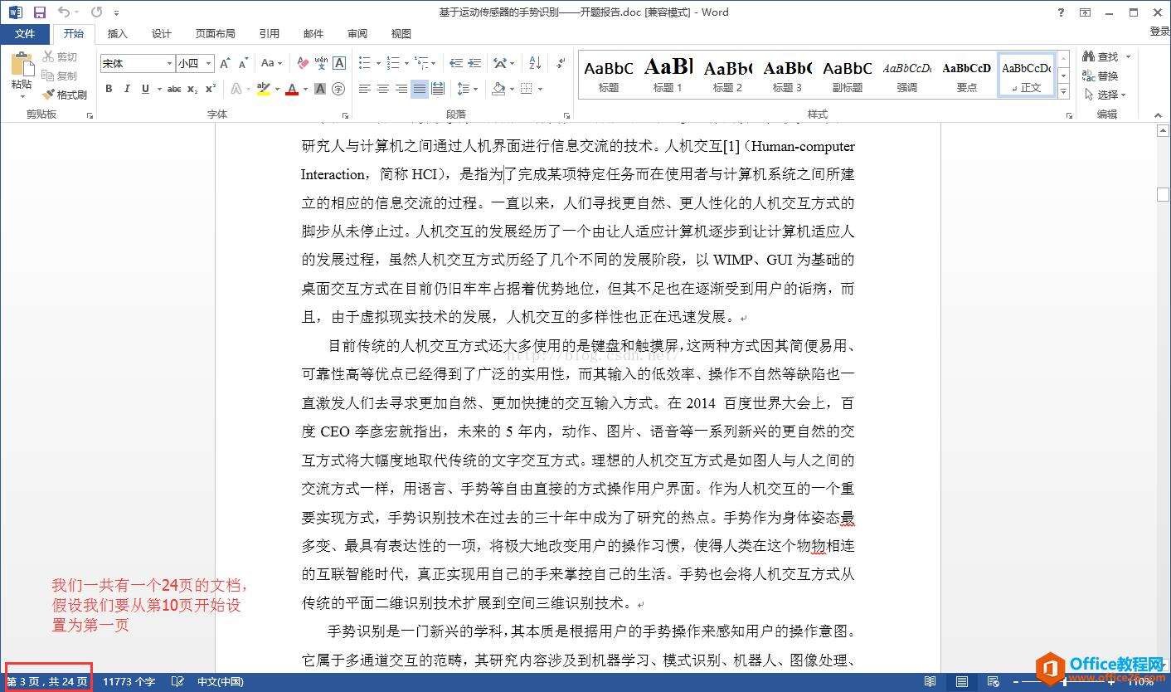This screenshot has width=1171, height=692.
Task: Click the Grow Font icon
Action: (x=226, y=63)
